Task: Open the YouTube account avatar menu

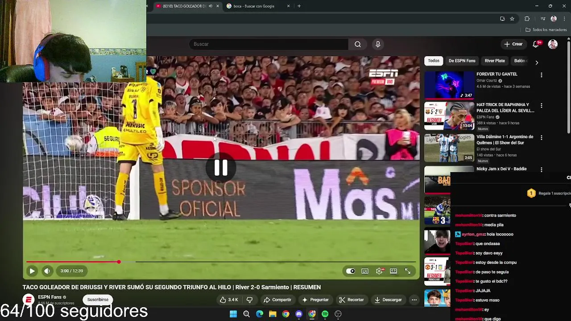Action: tap(553, 44)
